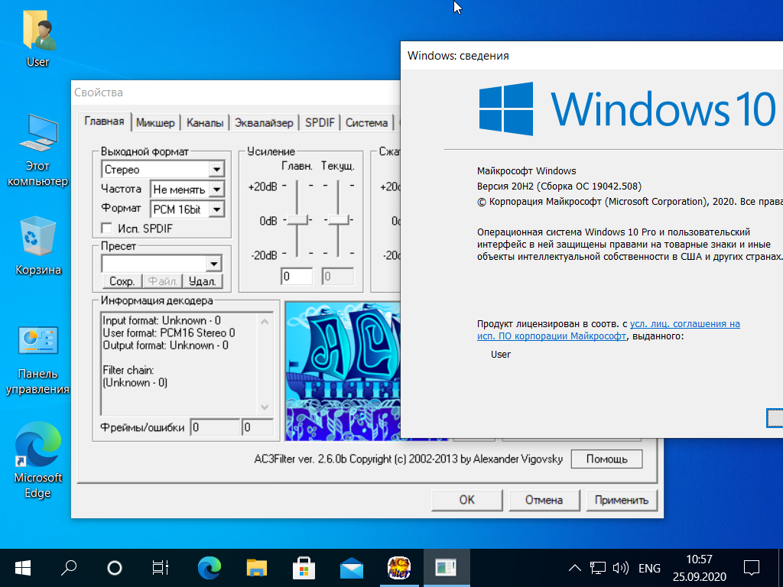The image size is (783, 587).
Task: Click 'User format: PCM16 Stereo 0' text
Action: [169, 333]
